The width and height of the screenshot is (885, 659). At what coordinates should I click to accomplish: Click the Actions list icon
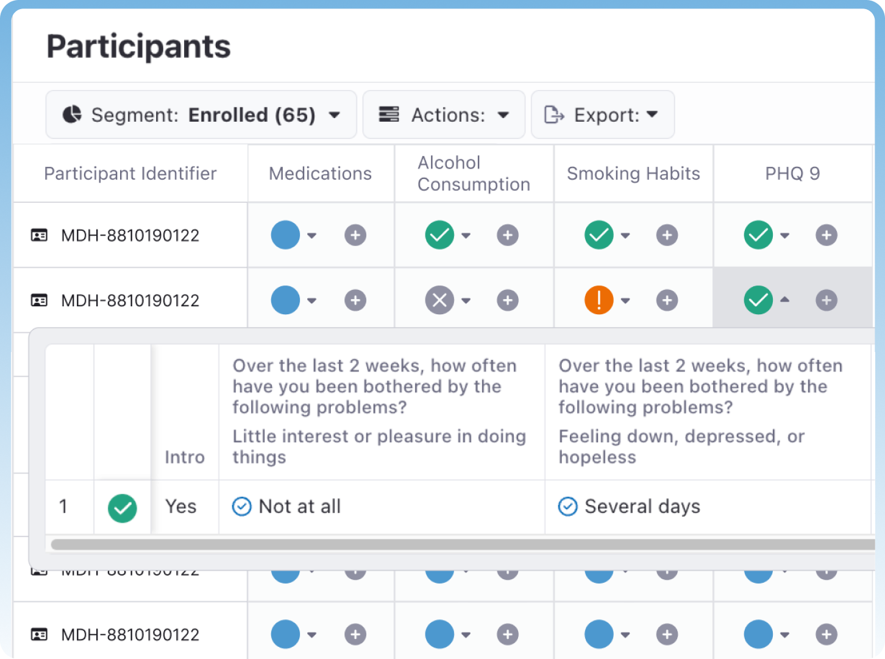click(388, 115)
